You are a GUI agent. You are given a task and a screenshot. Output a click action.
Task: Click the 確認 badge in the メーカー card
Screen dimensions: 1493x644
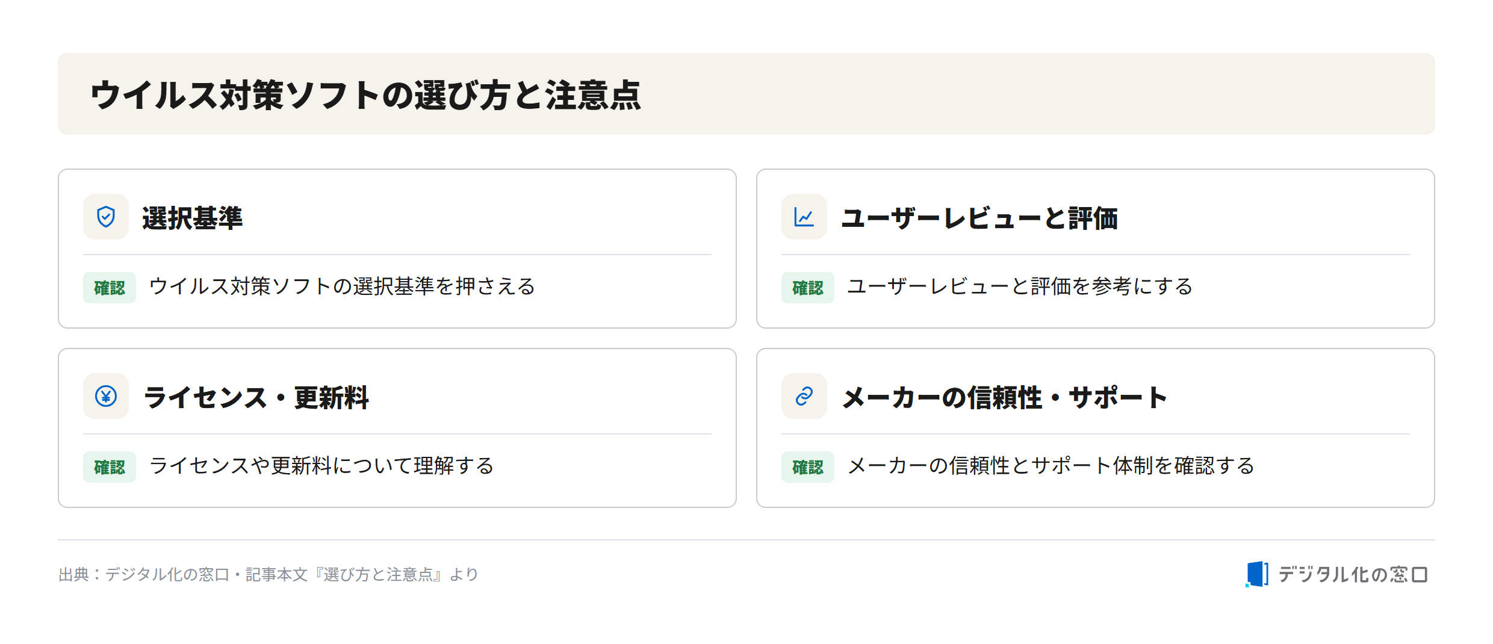click(x=808, y=467)
